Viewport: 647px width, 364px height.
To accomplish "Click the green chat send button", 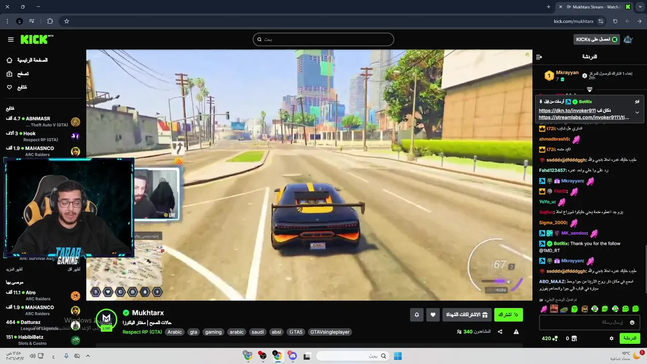I will pyautogui.click(x=629, y=338).
